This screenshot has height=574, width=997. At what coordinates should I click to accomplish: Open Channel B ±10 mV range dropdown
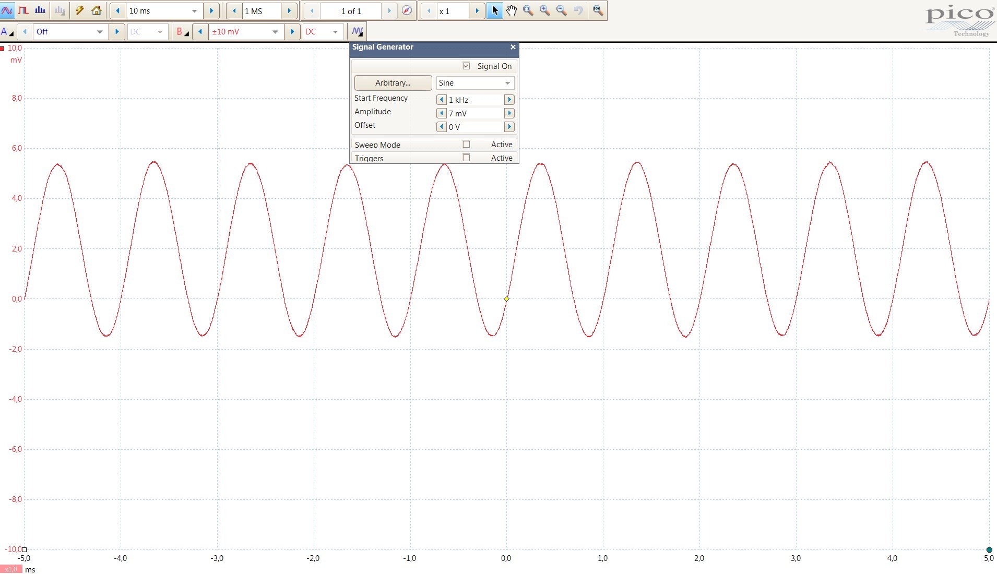(x=246, y=32)
